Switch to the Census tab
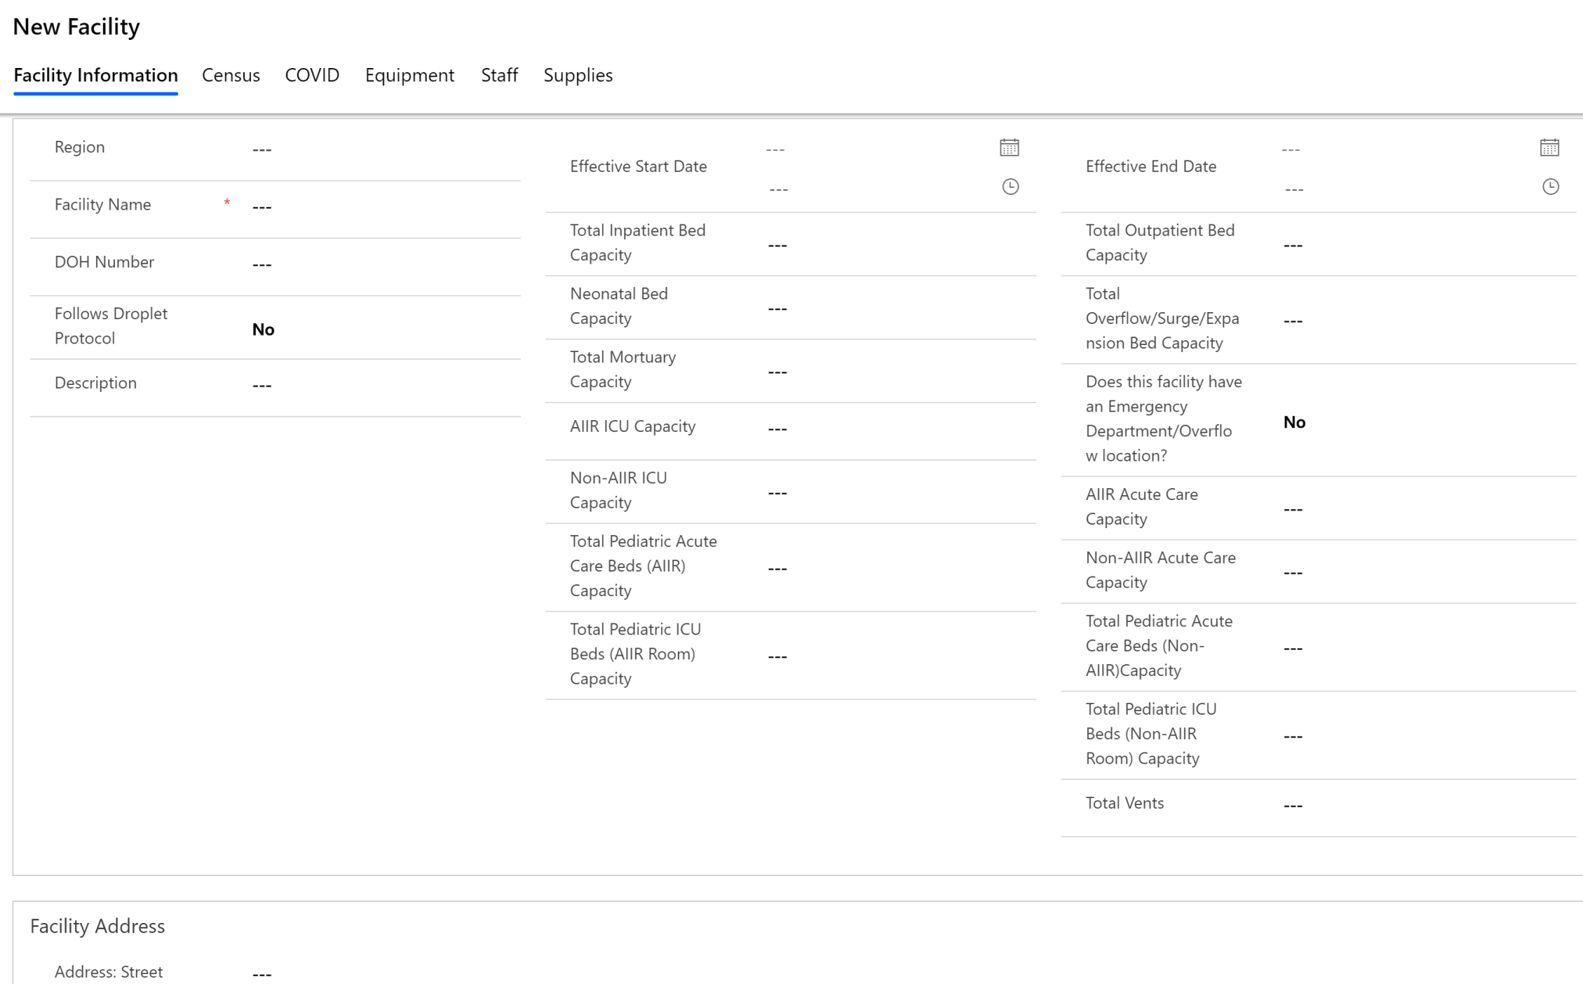Image resolution: width=1583 pixels, height=984 pixels. (229, 75)
